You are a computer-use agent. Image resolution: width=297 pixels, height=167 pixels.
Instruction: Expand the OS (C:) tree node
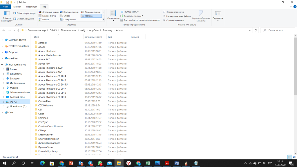3,102
